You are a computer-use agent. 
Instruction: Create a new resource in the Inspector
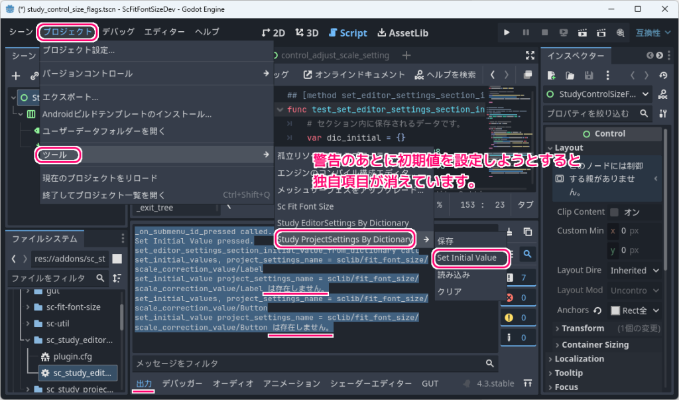pos(551,75)
